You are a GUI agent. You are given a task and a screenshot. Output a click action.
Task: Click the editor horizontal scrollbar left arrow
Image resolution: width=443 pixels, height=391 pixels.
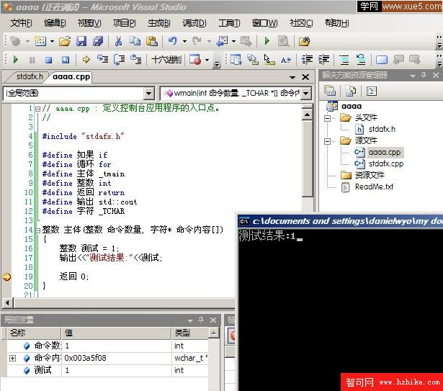[8, 303]
